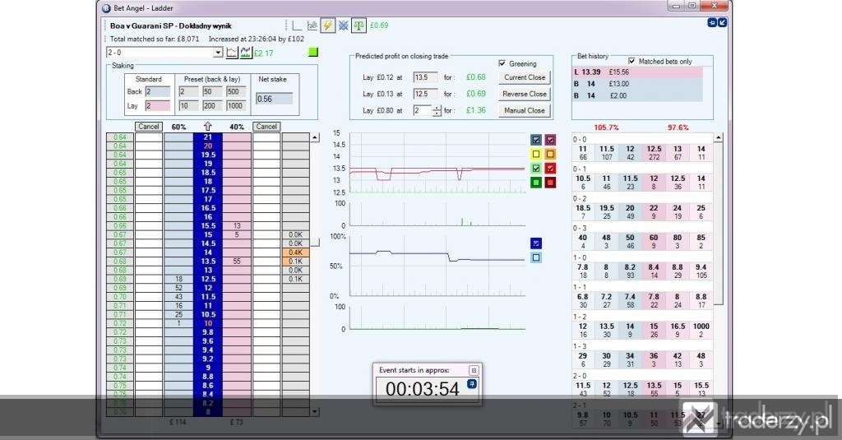The width and height of the screenshot is (842, 440).
Task: Click the 0.4K orange traded volume cell
Action: [x=295, y=252]
